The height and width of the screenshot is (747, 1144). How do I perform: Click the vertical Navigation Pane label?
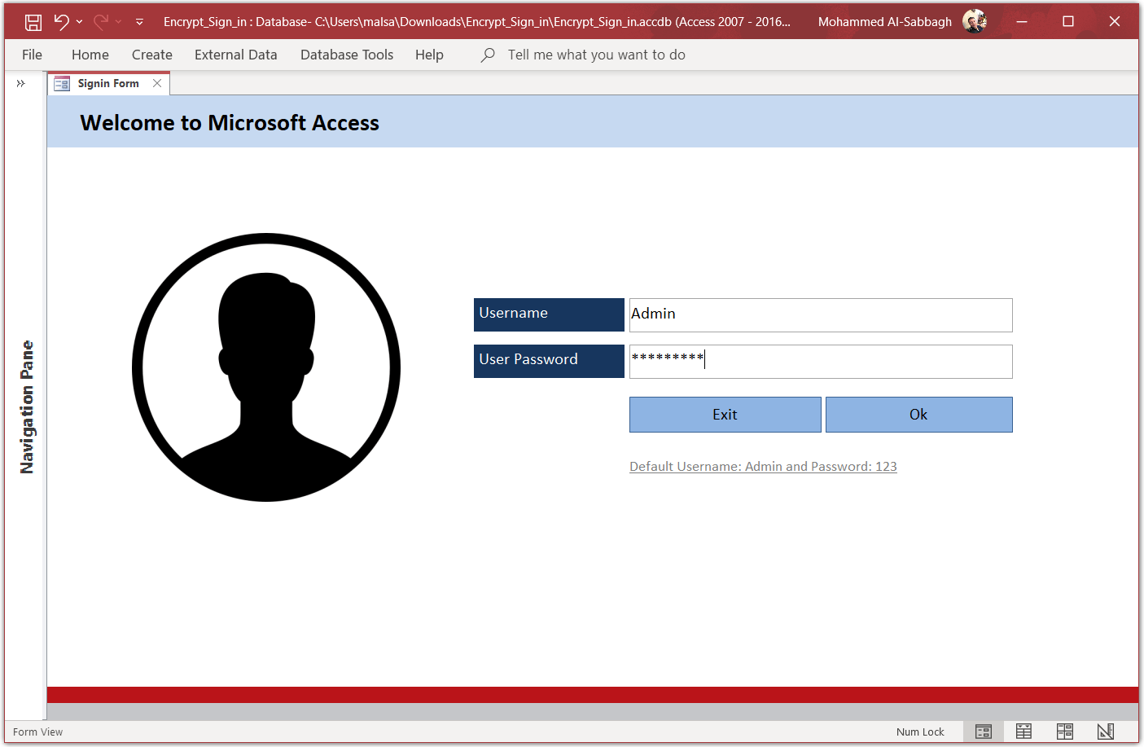click(x=27, y=407)
